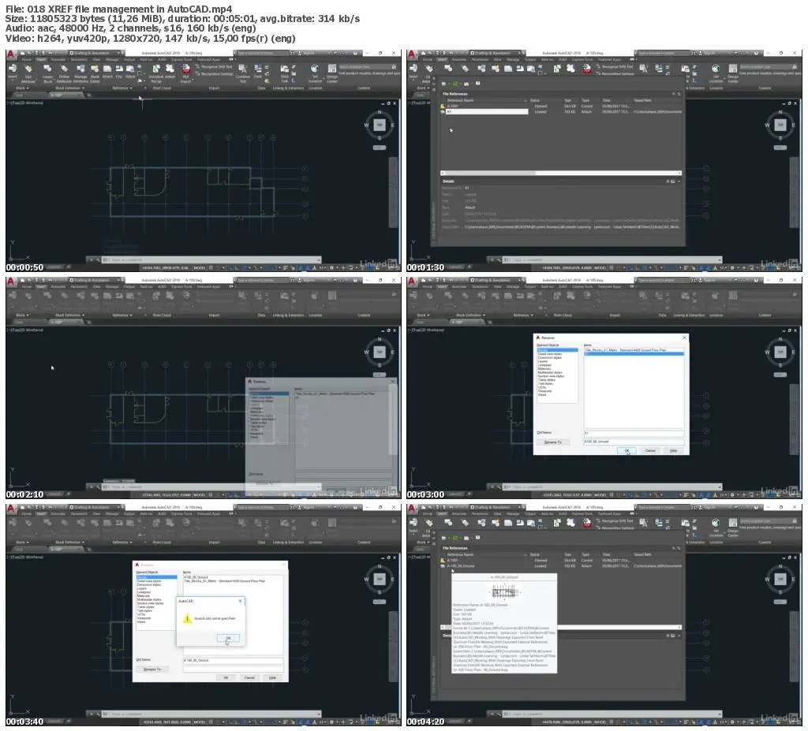The image size is (808, 731).
Task: Click ViewCube top face in 00:00:50 frame
Action: click(380, 125)
